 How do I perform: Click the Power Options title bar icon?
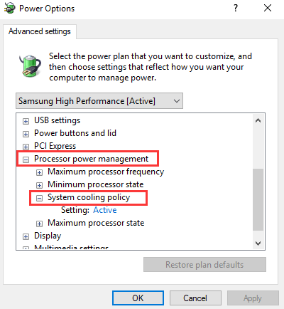[9, 8]
